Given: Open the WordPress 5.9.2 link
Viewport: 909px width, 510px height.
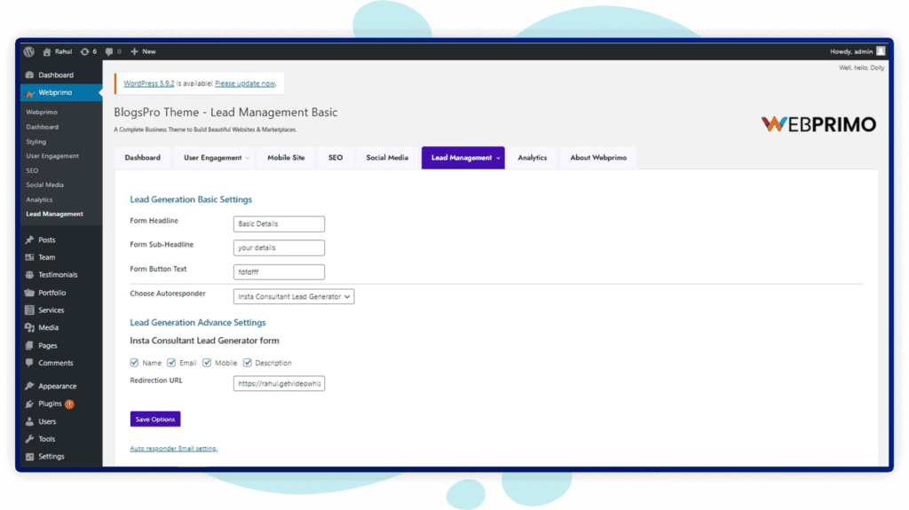Looking at the screenshot, I should [149, 83].
